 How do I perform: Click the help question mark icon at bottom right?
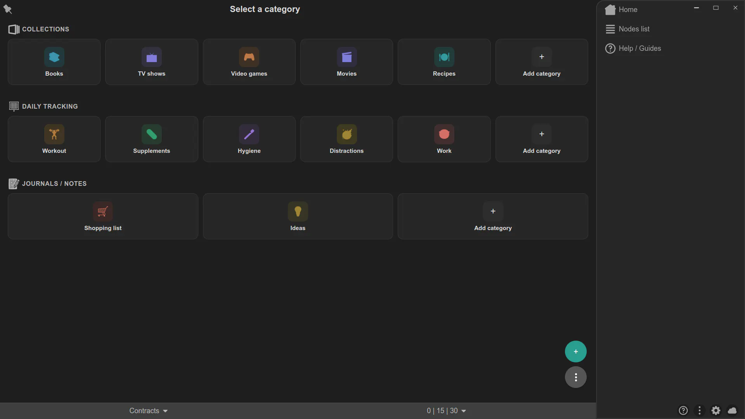coord(683,410)
